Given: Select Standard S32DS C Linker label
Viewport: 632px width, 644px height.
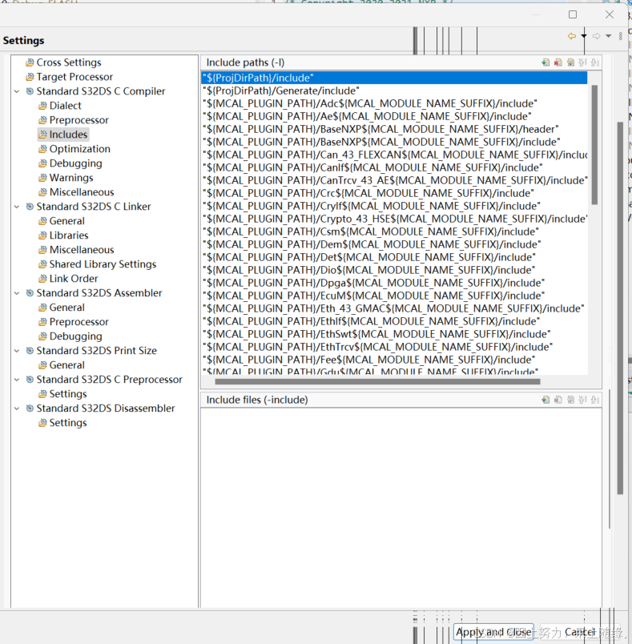Looking at the screenshot, I should click(94, 207).
